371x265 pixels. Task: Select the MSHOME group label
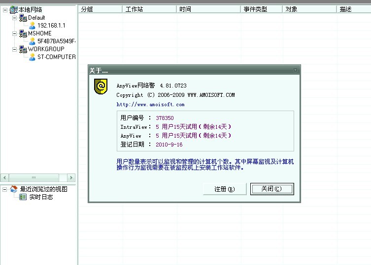click(x=40, y=33)
